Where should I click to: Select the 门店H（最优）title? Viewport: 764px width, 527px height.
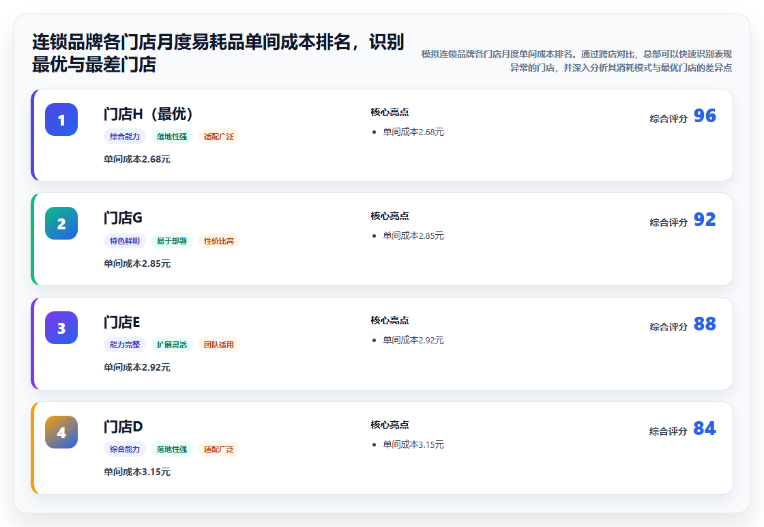(149, 114)
